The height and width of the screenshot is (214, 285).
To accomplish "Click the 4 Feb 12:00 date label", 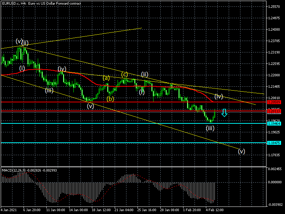I will pyautogui.click(x=214, y=210).
